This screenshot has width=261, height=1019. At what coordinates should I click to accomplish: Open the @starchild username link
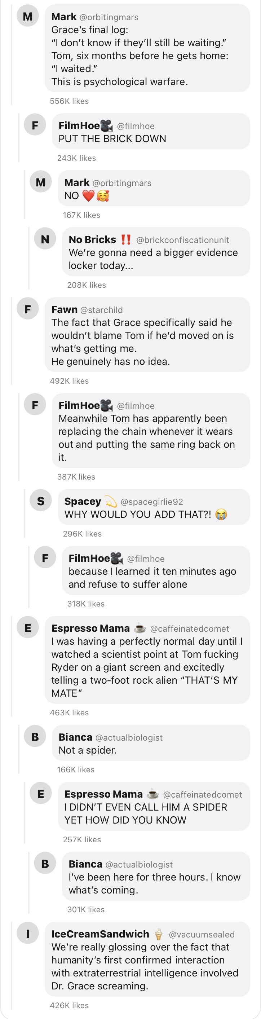point(102,310)
